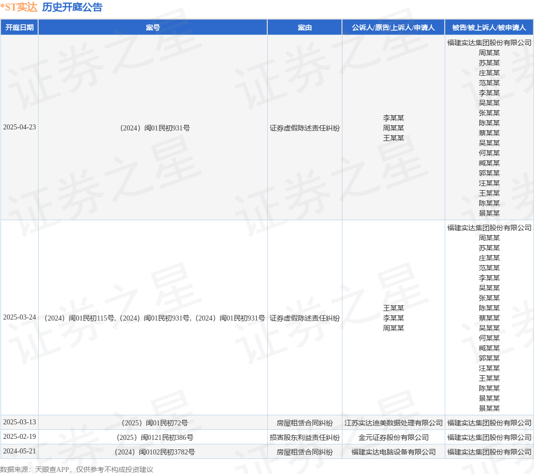The image size is (534, 474).
Task: Select the 案号 column header
Action: [x=152, y=28]
